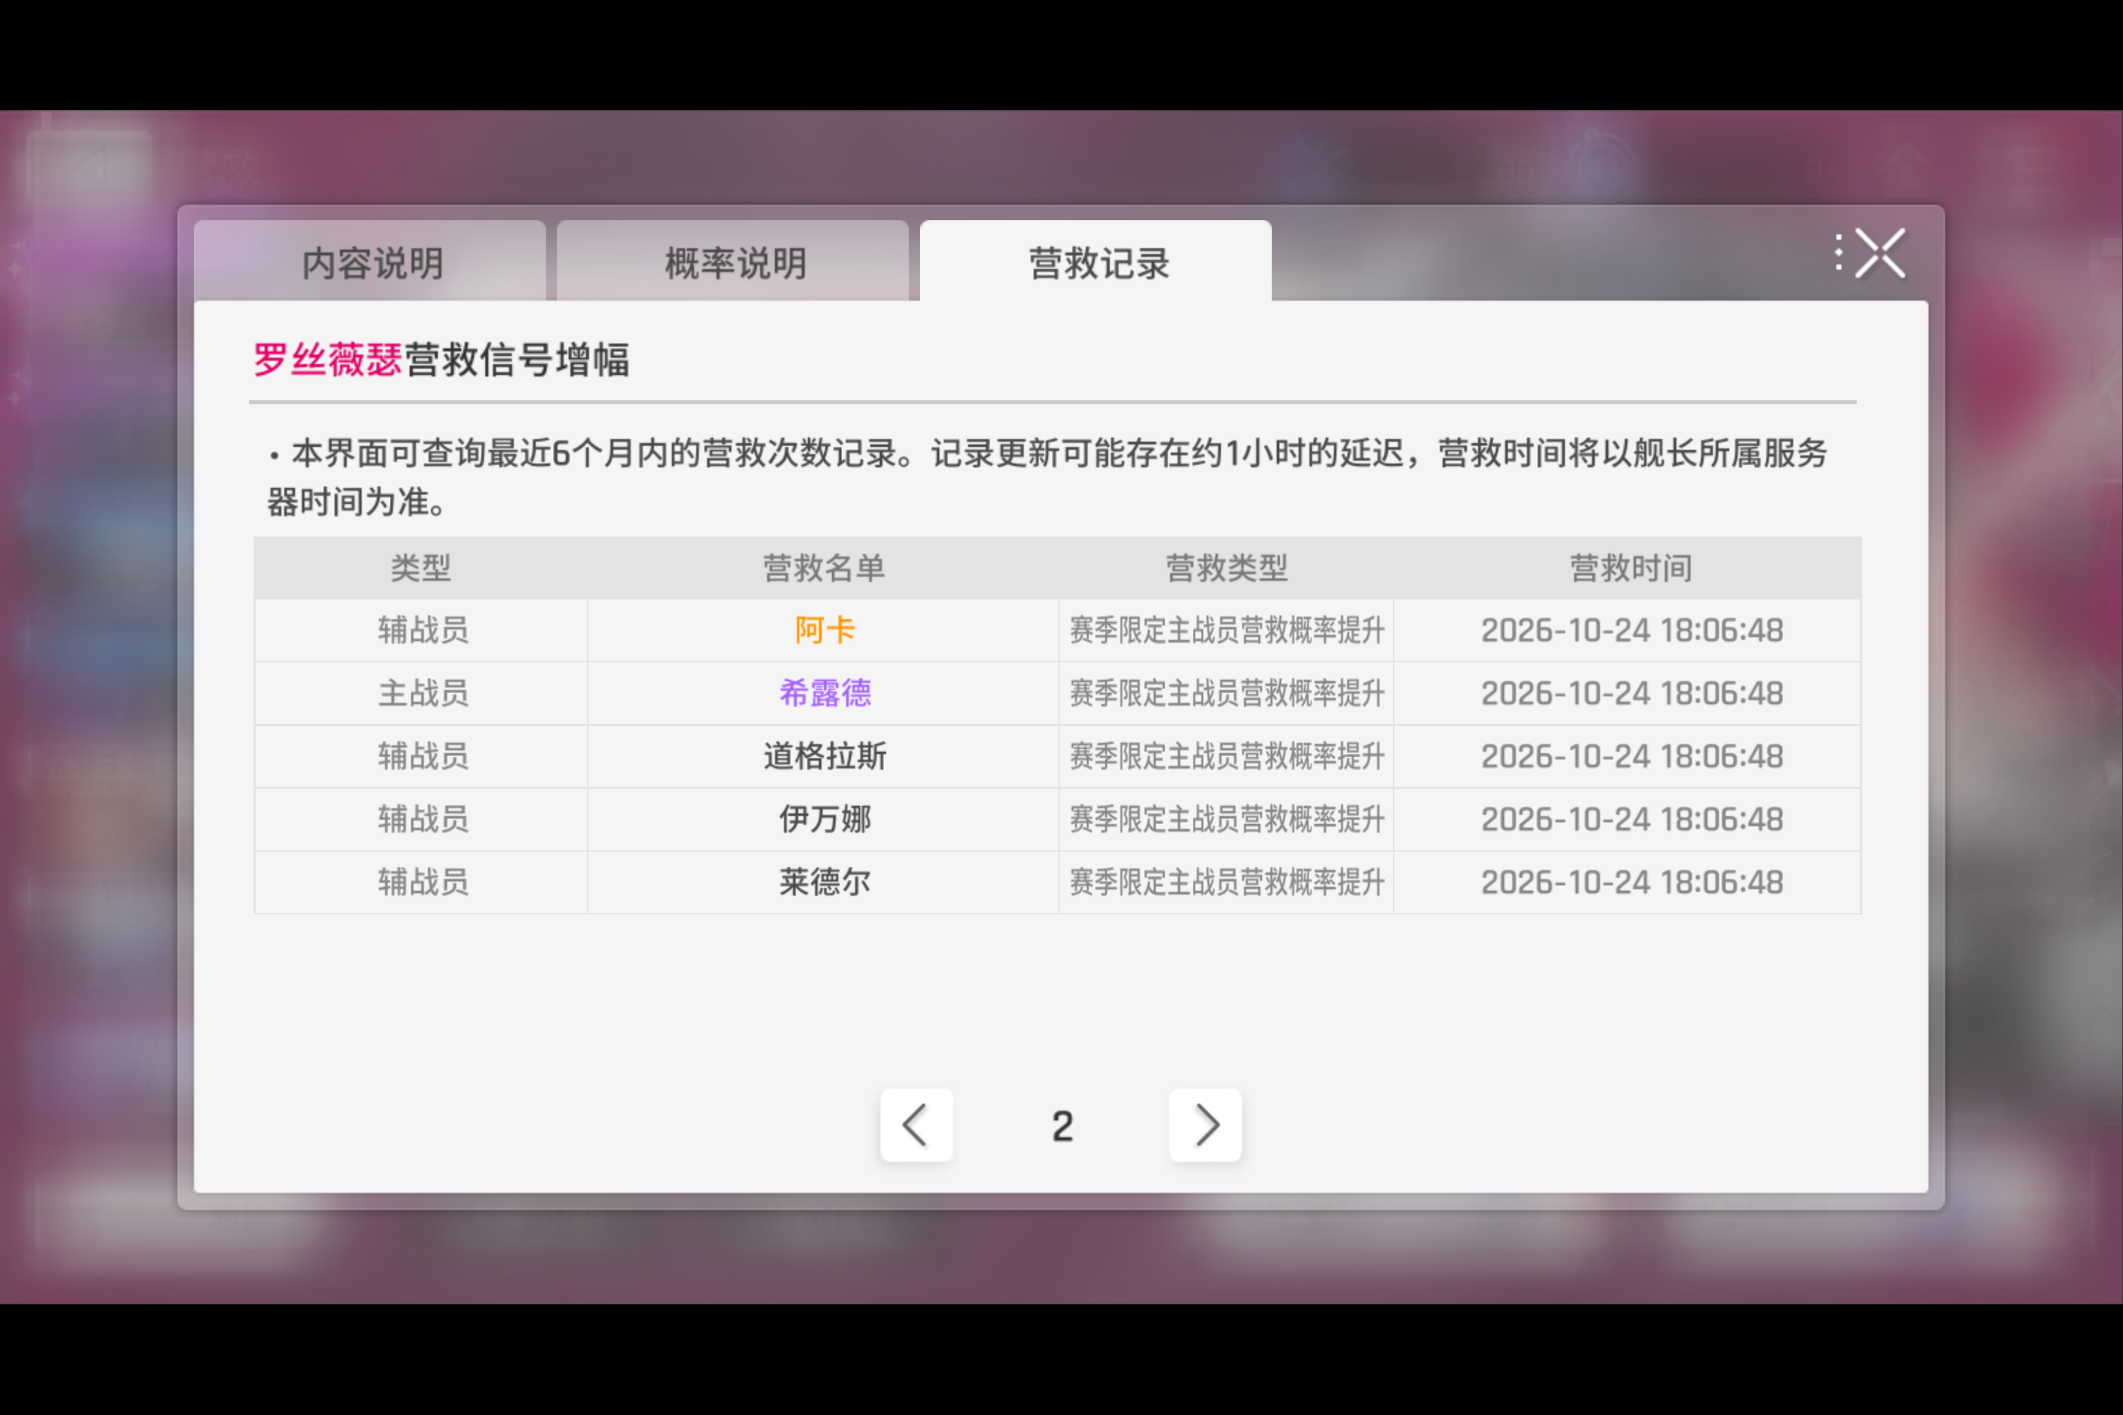Click the name 莱德尔
Image resolution: width=2123 pixels, height=1415 pixels.
tap(824, 883)
